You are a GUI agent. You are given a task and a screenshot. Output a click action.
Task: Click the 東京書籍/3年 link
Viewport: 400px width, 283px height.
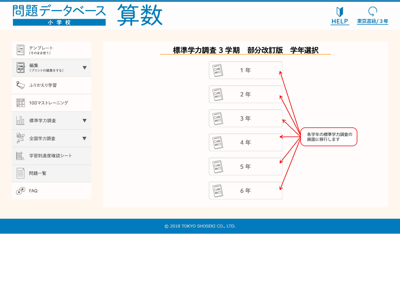(x=373, y=21)
